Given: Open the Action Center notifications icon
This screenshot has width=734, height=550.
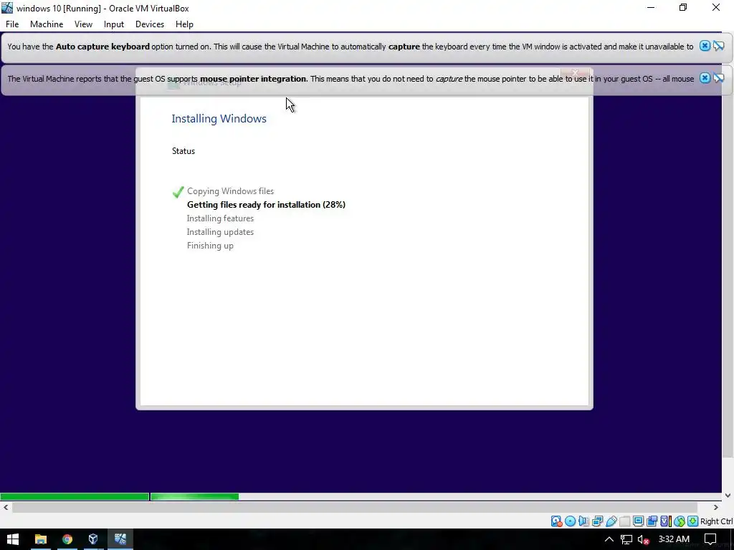Looking at the screenshot, I should 710,539.
